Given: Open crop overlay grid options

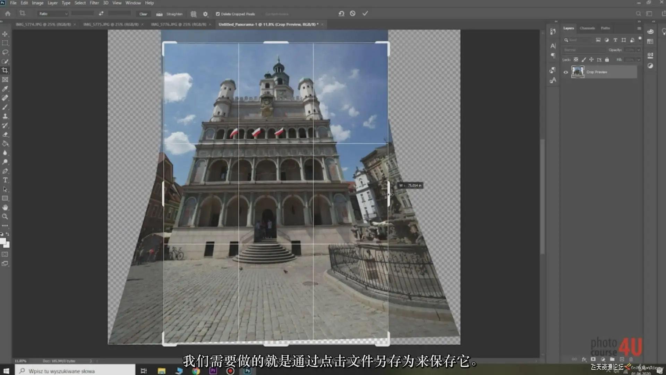Looking at the screenshot, I should [x=194, y=14].
